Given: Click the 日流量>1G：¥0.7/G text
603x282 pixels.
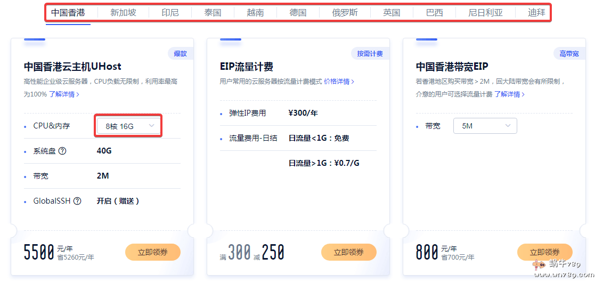Looking at the screenshot, I should point(324,163).
